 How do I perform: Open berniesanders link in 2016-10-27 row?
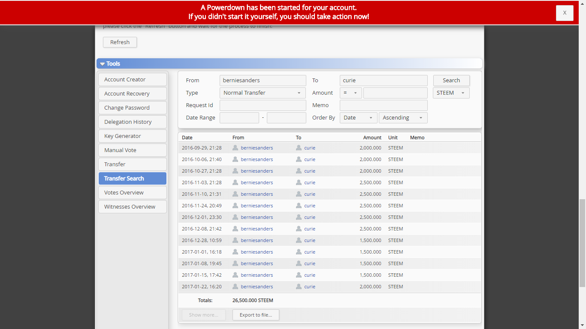pyautogui.click(x=257, y=171)
